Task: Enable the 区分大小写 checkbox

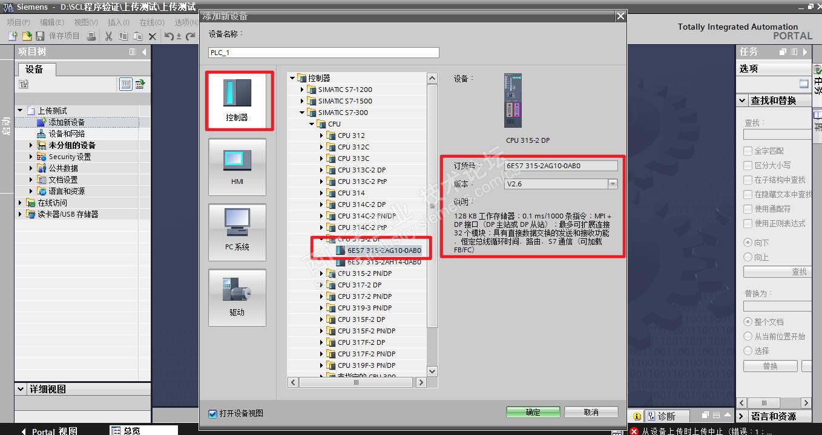Action: click(x=748, y=165)
